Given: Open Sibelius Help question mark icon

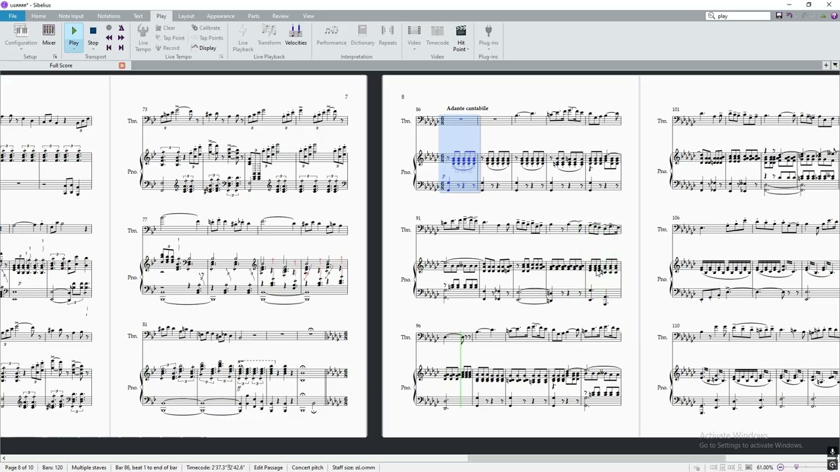Looking at the screenshot, I should coord(834,16).
